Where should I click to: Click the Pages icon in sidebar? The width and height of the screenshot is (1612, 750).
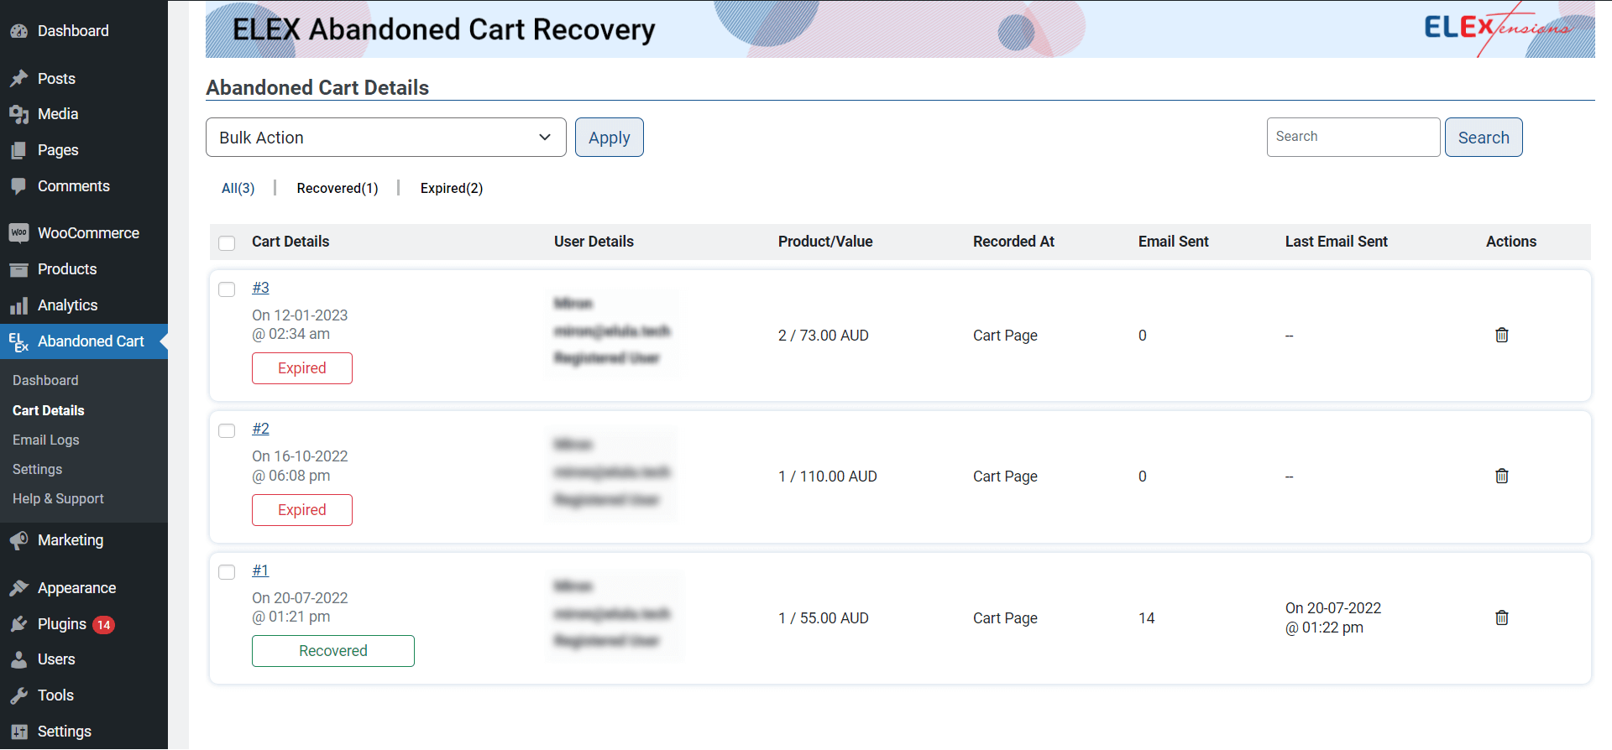pos(18,150)
